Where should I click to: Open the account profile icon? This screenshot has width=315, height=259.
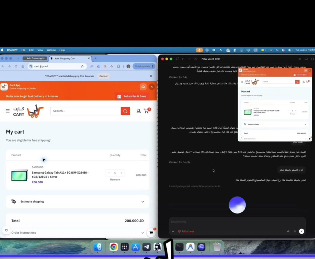point(139,111)
